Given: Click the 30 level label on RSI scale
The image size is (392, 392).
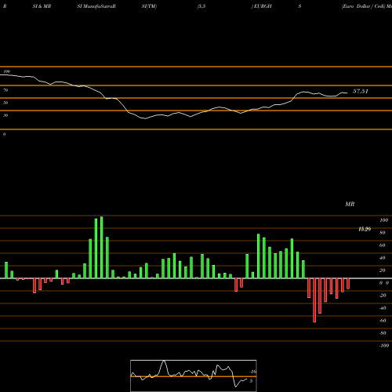Looking at the screenshot, I should (5, 115).
